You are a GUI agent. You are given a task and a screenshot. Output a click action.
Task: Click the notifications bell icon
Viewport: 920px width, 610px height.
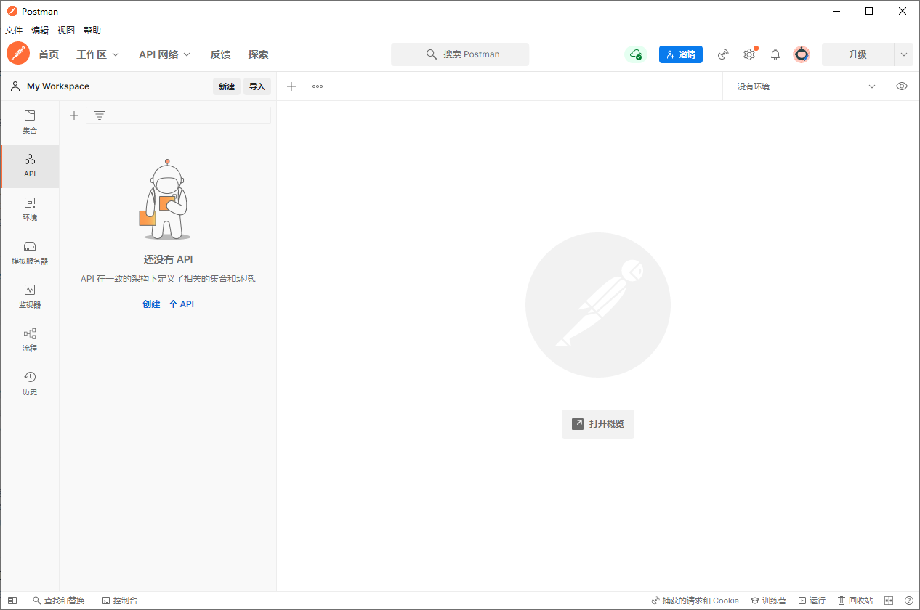click(x=775, y=54)
